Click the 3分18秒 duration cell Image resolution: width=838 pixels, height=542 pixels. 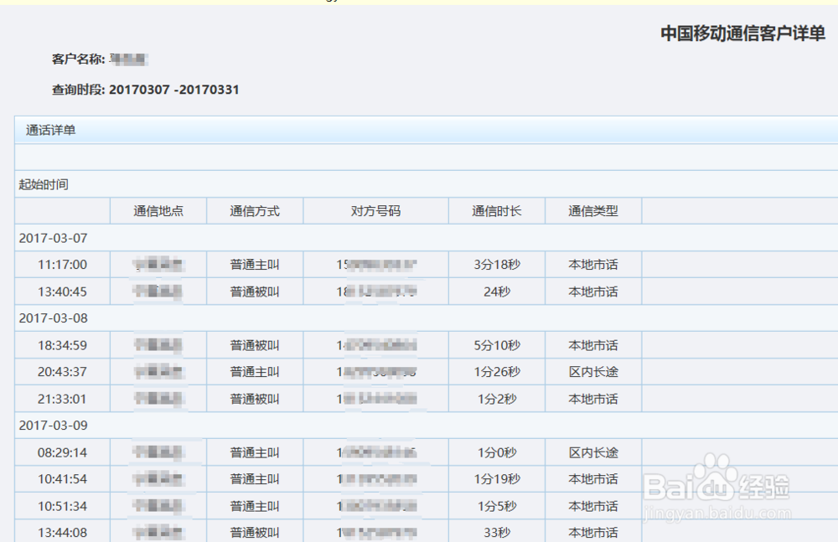coord(496,265)
